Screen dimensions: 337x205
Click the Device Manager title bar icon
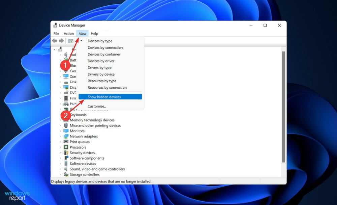click(55, 25)
